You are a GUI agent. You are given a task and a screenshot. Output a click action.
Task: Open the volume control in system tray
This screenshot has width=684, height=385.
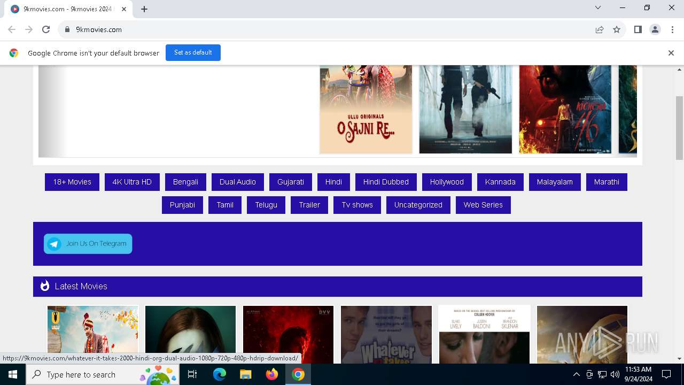[x=615, y=374]
